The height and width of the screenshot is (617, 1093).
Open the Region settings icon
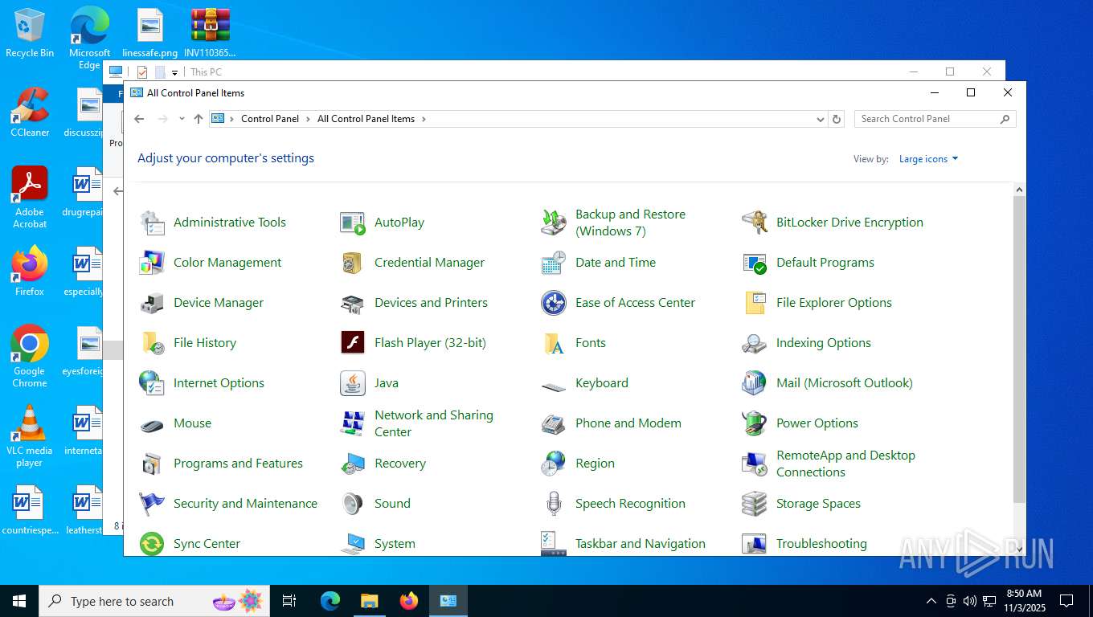(x=554, y=464)
